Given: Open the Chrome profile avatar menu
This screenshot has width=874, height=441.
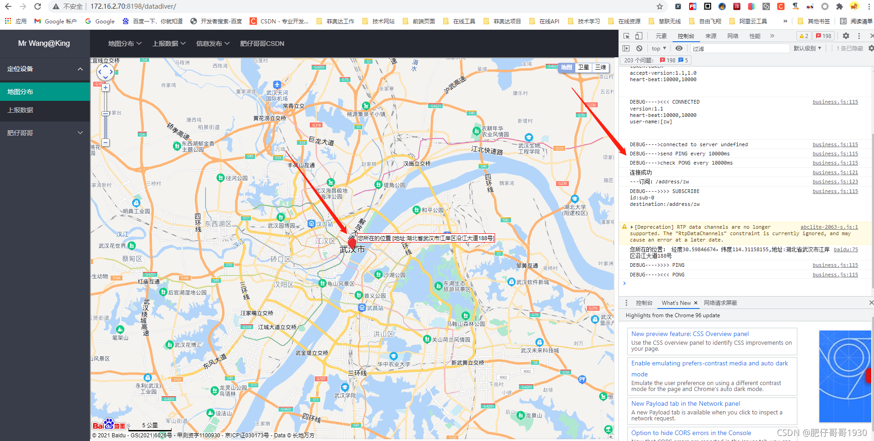Looking at the screenshot, I should [854, 6].
